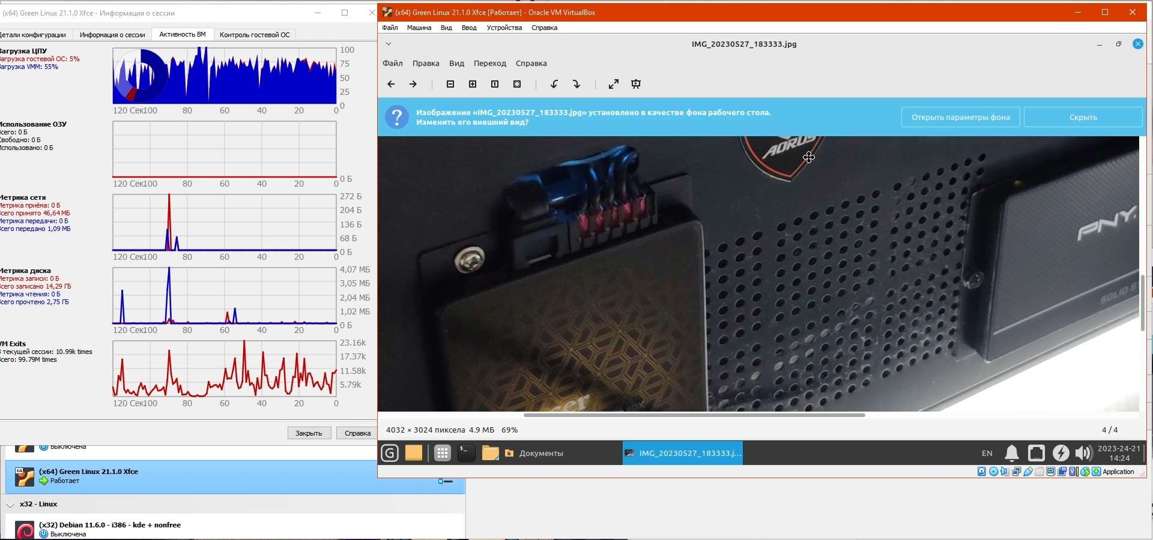Image resolution: width=1153 pixels, height=540 pixels.
Task: Start slideshow from image viewer toolbar
Action: click(x=636, y=85)
